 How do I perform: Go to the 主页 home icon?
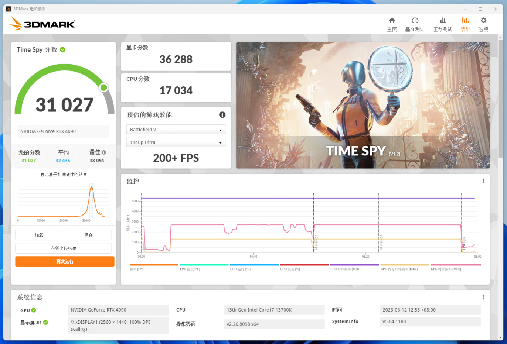(392, 20)
